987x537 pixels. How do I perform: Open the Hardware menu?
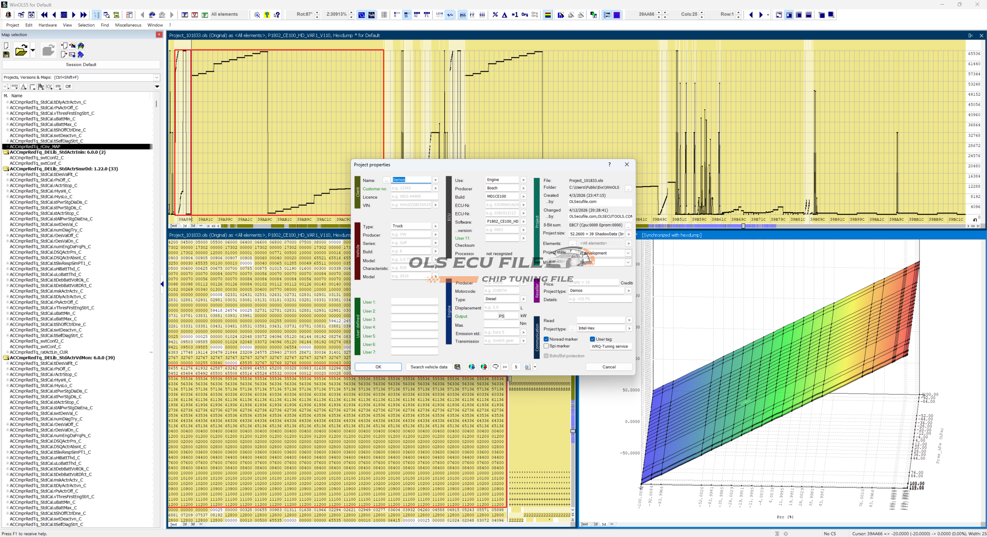(47, 25)
